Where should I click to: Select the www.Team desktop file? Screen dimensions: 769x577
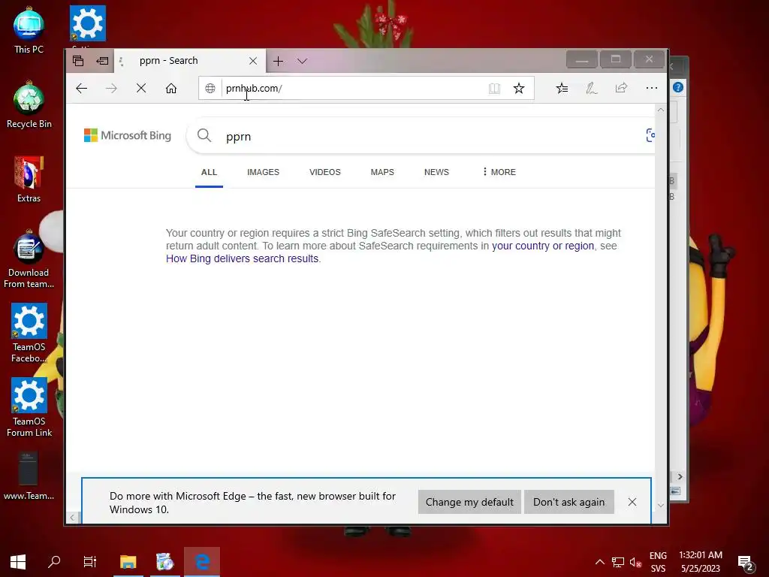(x=29, y=476)
